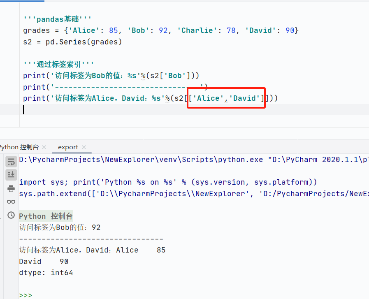
Task: Click the print line with 'Alice','David' list
Action: pos(151,98)
